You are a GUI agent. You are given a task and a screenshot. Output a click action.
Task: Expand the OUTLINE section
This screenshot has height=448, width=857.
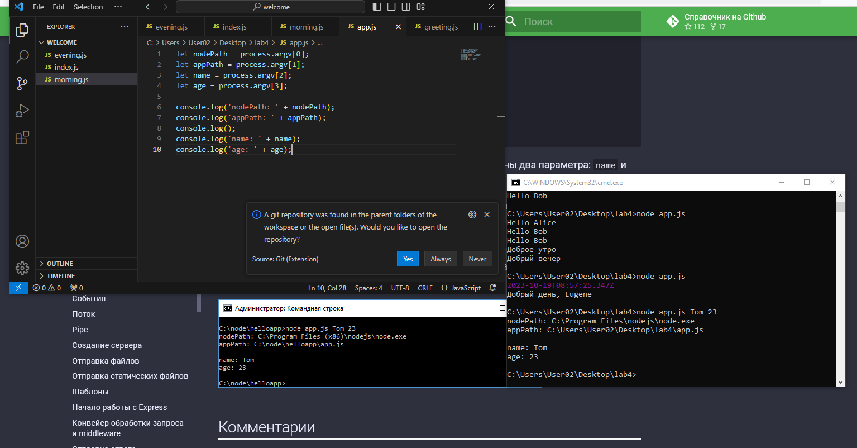coord(60,264)
